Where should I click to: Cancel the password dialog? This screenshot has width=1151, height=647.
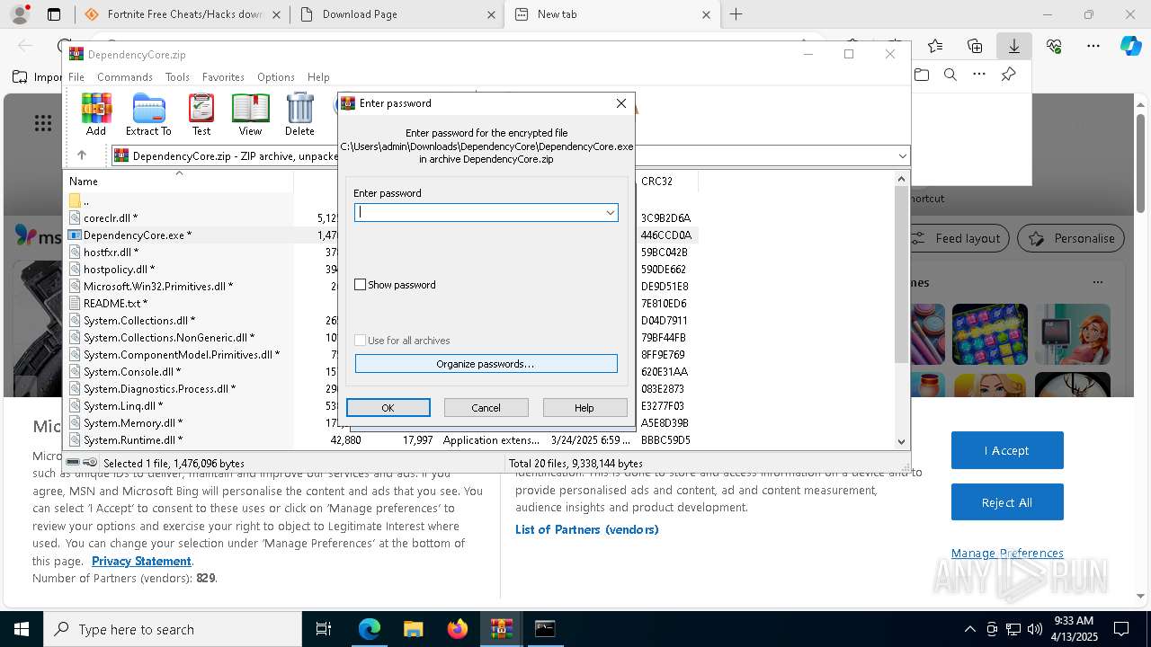[x=486, y=408]
